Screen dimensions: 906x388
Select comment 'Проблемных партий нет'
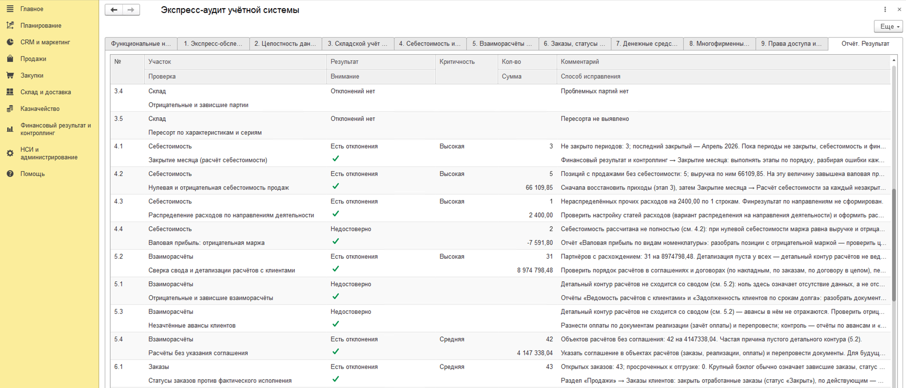pos(595,91)
